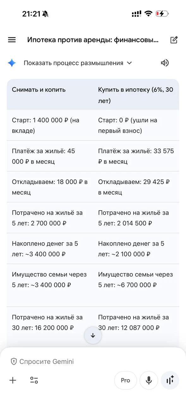Add attachment with the plus icon
This screenshot has height=404, width=186.
[x=13, y=380]
